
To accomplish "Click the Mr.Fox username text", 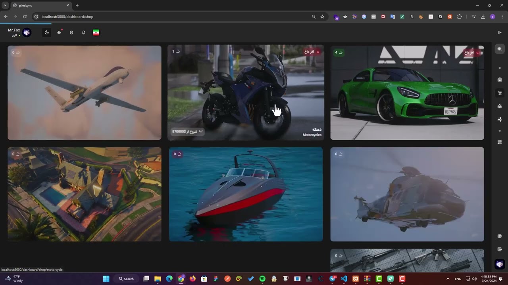I will (x=14, y=30).
